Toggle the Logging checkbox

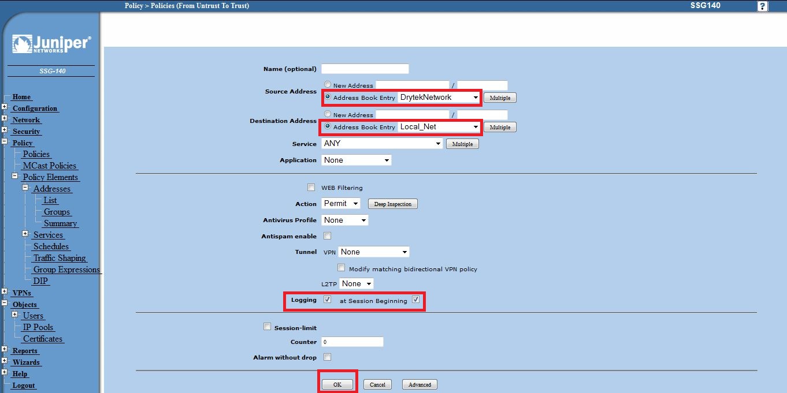[328, 300]
